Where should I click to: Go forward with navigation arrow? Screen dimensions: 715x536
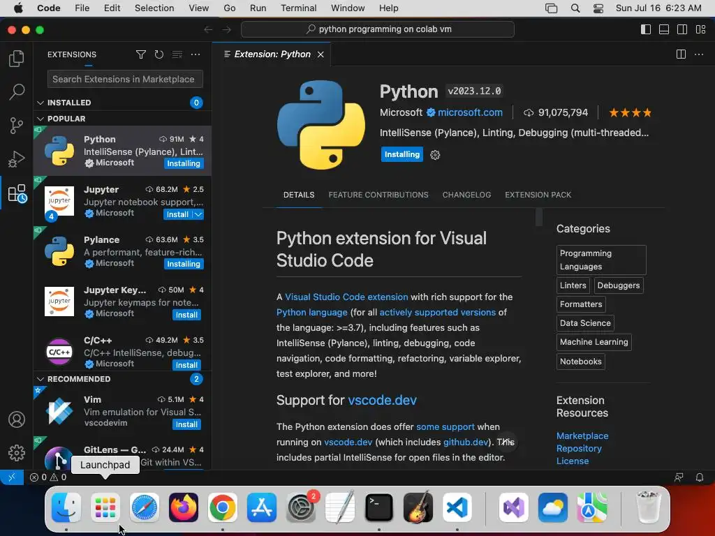pyautogui.click(x=227, y=29)
